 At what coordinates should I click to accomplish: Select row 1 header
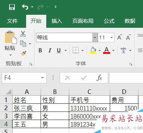[x=6, y=100]
